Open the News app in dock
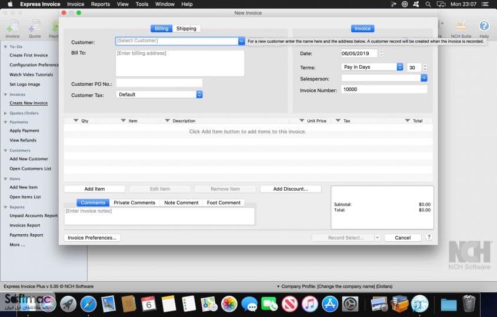The image size is (497, 317). [290, 303]
